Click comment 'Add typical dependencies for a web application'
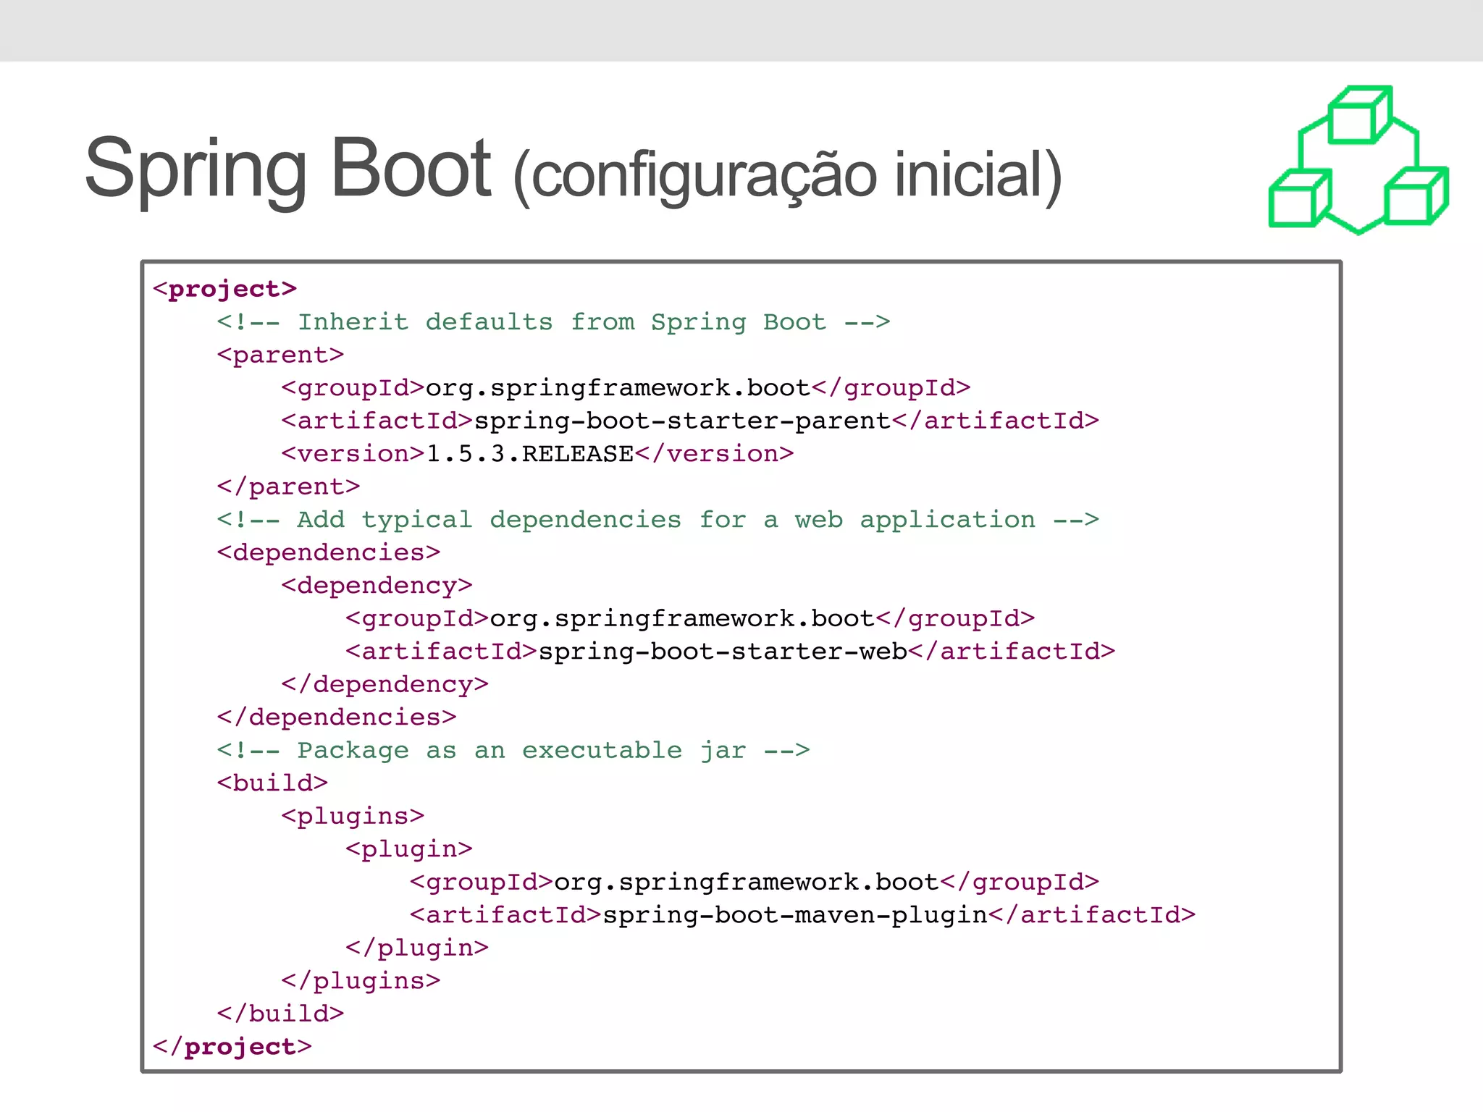Screen dimensions: 1483x1112 coord(658,519)
